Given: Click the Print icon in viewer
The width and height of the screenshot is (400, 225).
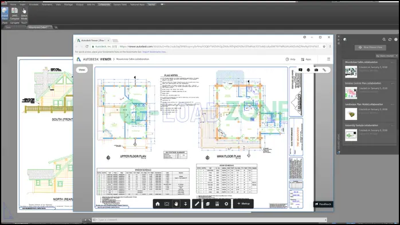Looking at the screenshot, I should [x=308, y=70].
